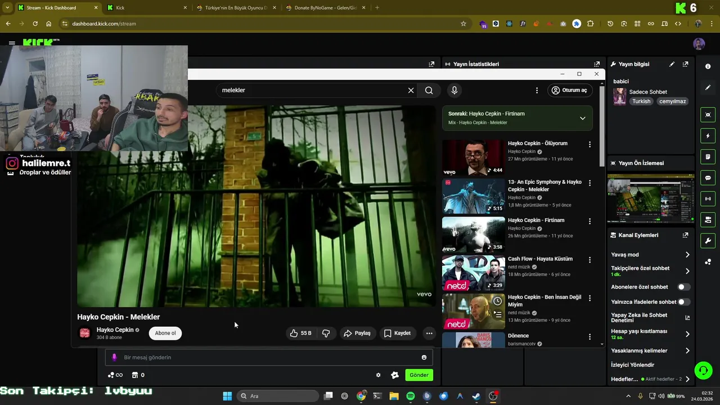Dislike the Melekler video
This screenshot has width=720, height=405.
point(326,333)
